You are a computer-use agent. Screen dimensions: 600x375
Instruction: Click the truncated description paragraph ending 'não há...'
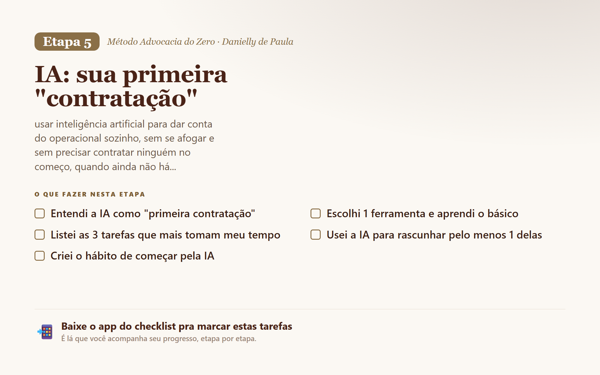[124, 145]
